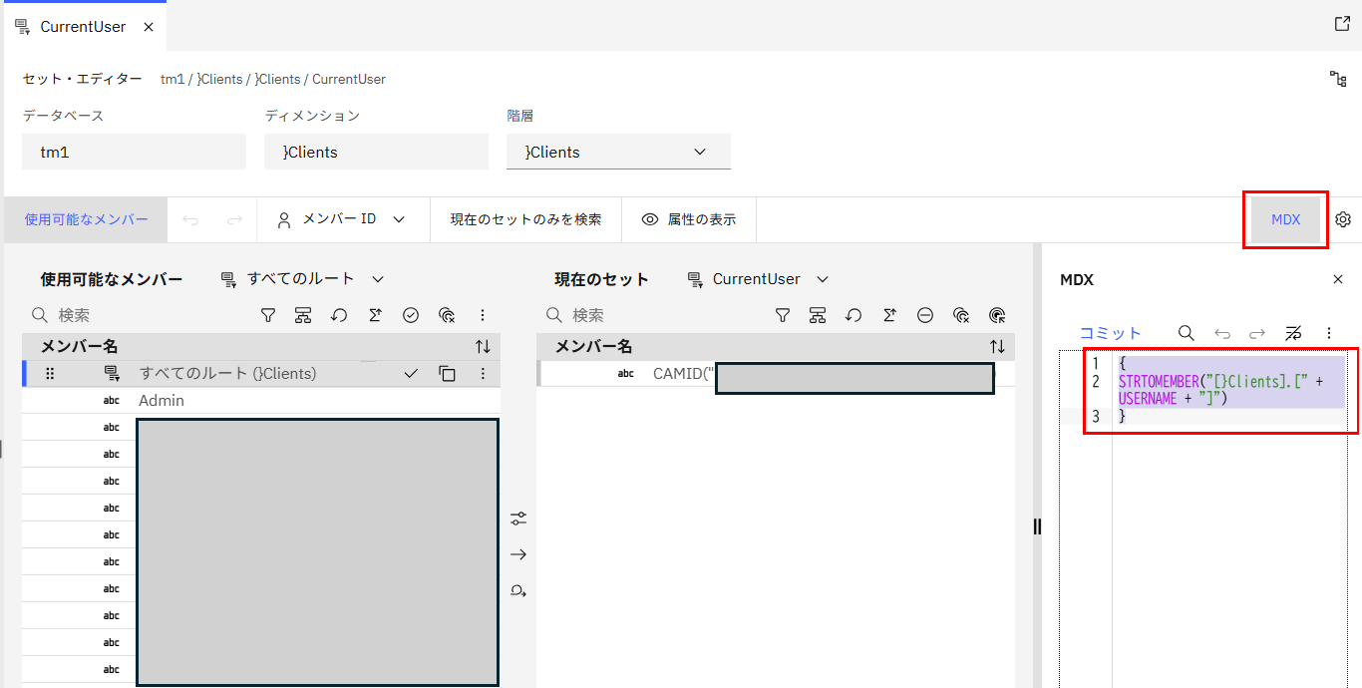Click the copy icon on すべてのルート row
The width and height of the screenshot is (1362, 688).
coord(447,374)
